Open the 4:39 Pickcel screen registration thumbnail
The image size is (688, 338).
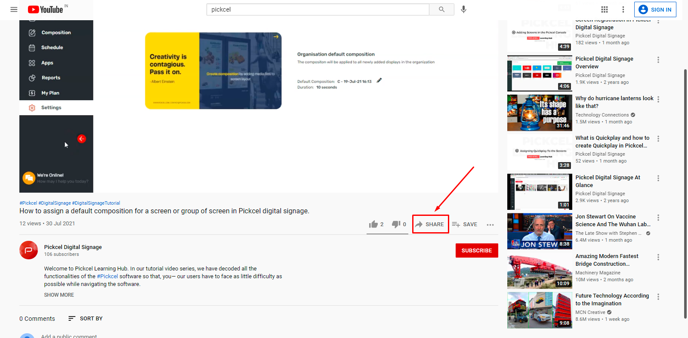pyautogui.click(x=540, y=36)
